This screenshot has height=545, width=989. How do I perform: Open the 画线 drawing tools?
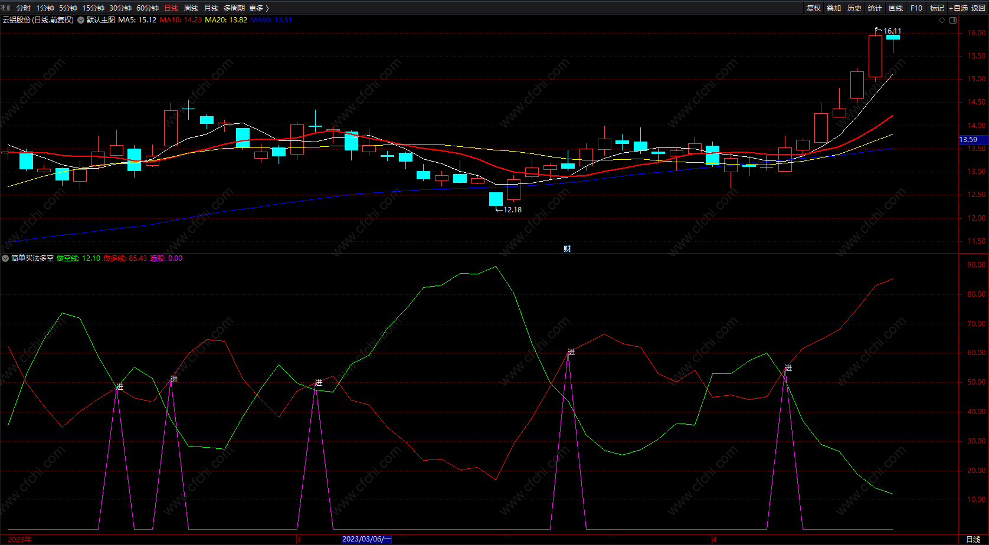[x=896, y=8]
